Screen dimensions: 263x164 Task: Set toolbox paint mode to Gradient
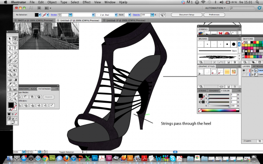[12, 114]
